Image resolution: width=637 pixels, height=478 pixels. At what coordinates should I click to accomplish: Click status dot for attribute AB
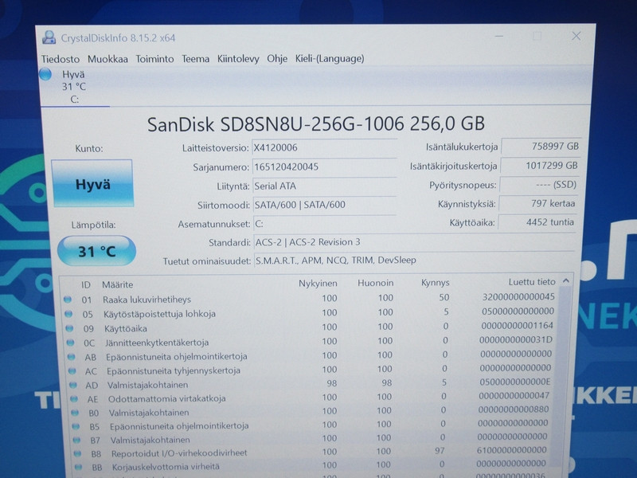(71, 357)
